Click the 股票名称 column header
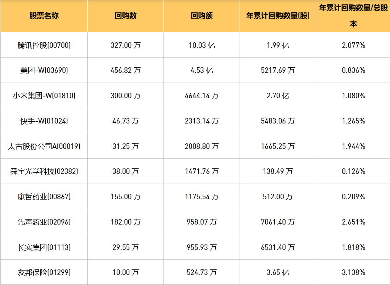This screenshot has height=285, width=390. (44, 16)
